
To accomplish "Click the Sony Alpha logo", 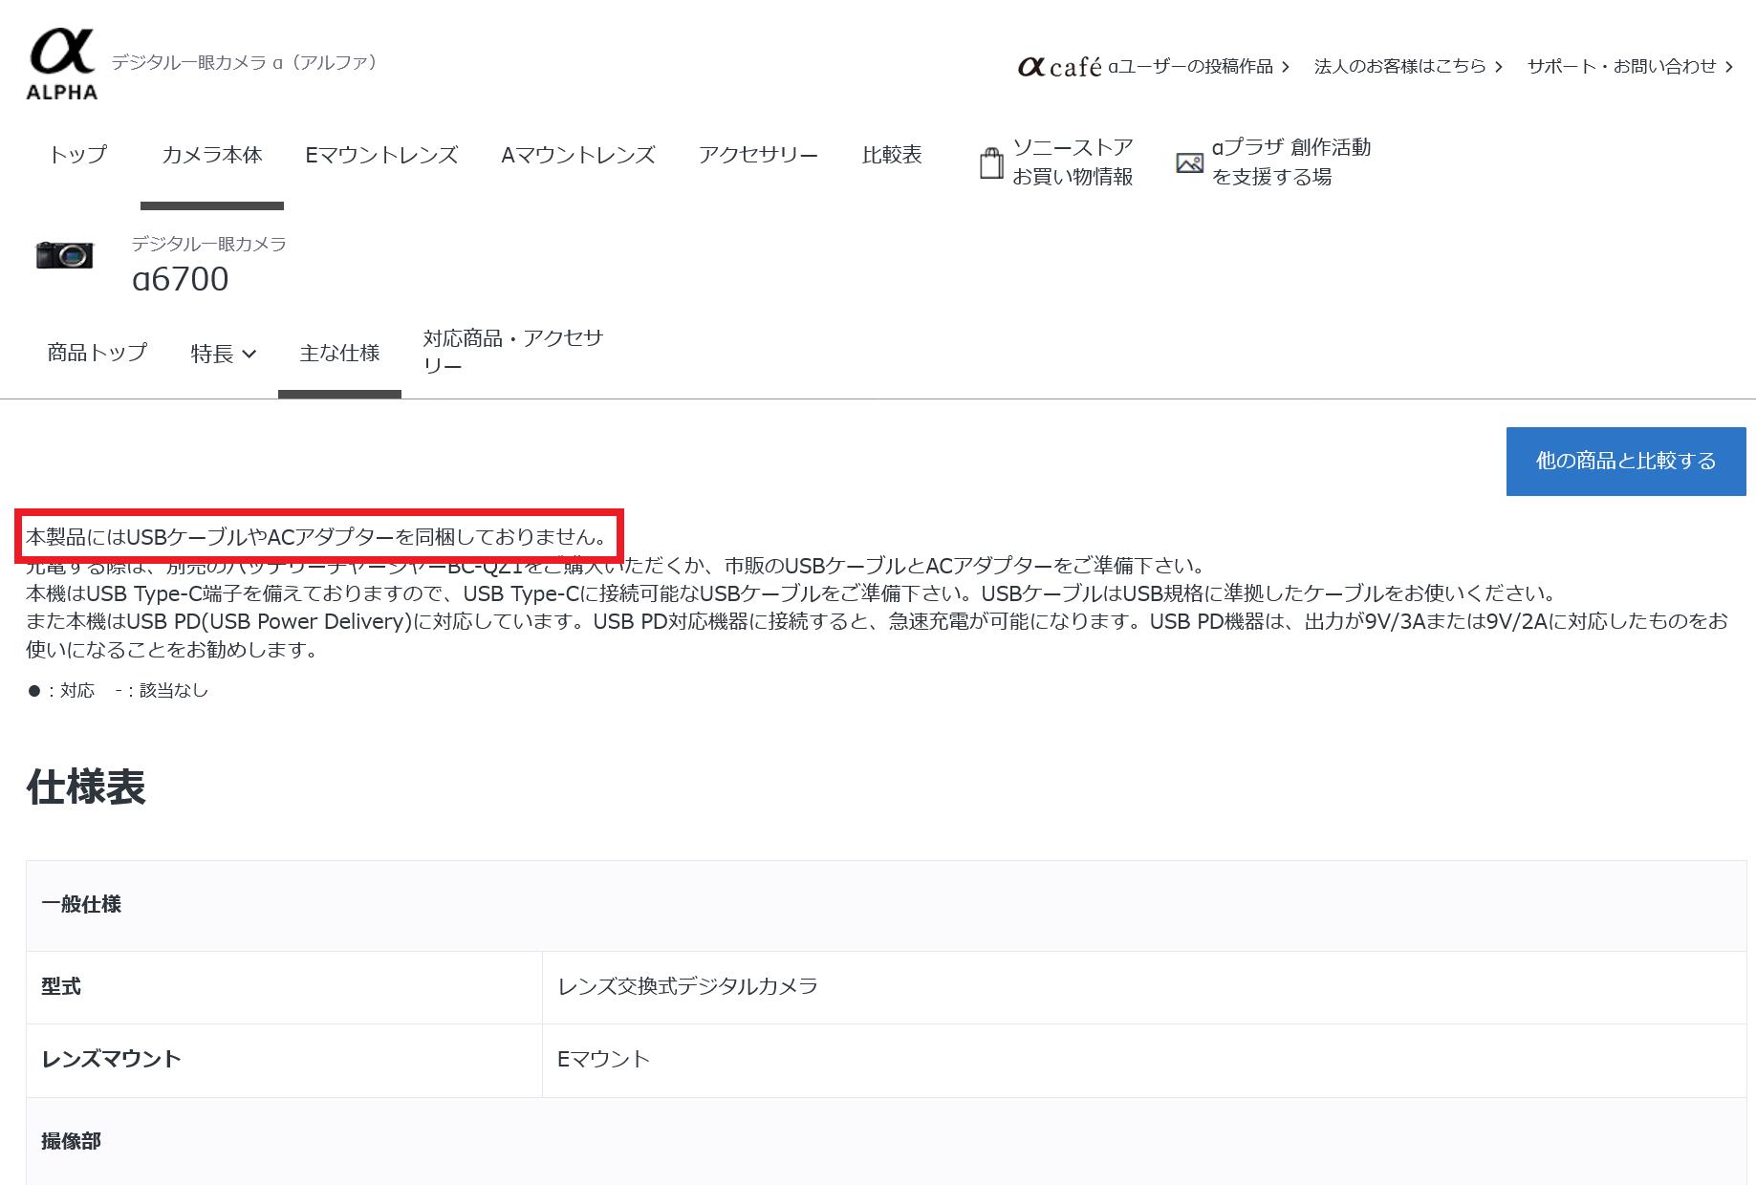I will tap(62, 65).
